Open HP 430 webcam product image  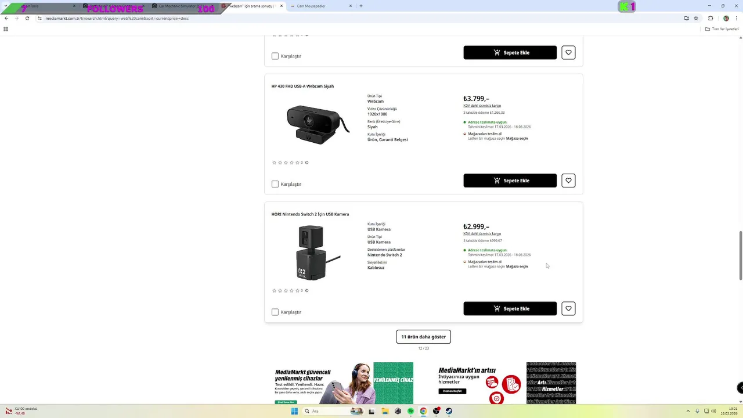(x=318, y=124)
